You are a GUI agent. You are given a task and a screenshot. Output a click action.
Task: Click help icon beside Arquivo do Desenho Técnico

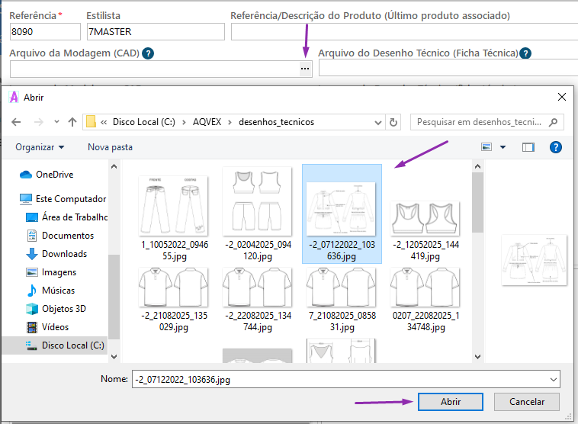point(525,53)
